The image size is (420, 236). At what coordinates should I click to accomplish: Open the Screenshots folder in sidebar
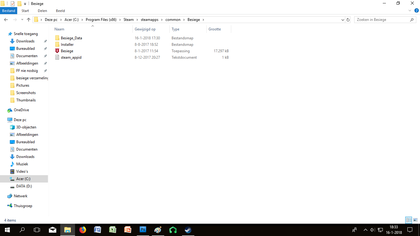[x=26, y=93]
